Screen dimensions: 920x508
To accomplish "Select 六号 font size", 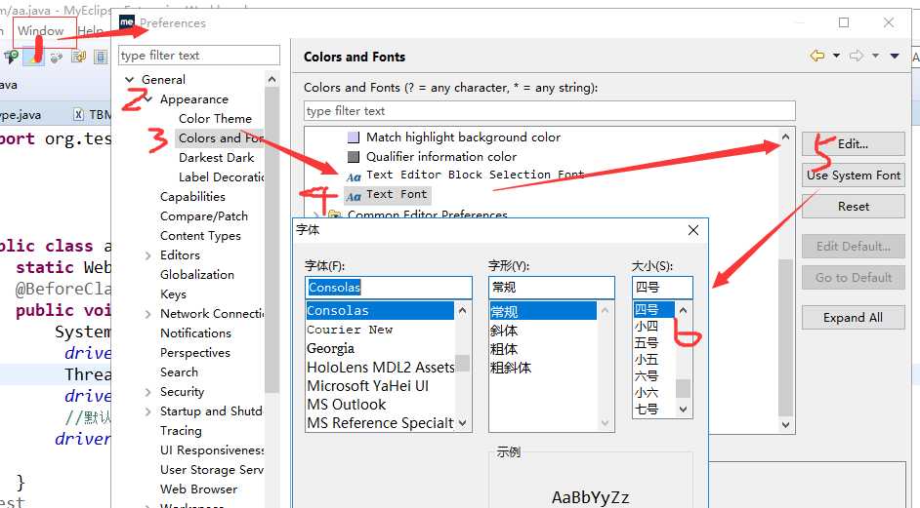I will [647, 376].
